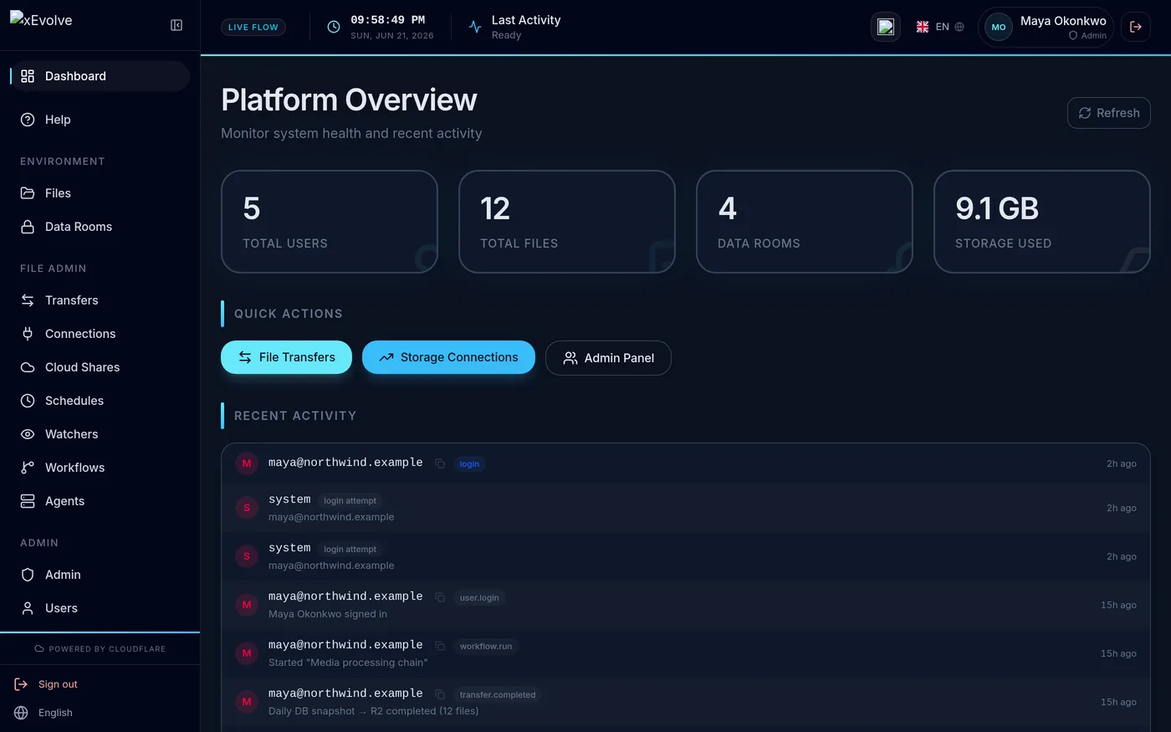The width and height of the screenshot is (1171, 732).
Task: Copy email in the login activity row
Action: click(440, 463)
